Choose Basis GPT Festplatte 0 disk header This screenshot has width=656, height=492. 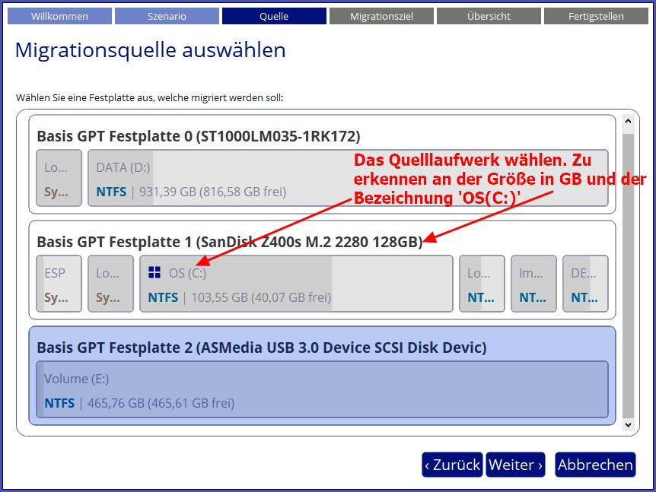(198, 136)
